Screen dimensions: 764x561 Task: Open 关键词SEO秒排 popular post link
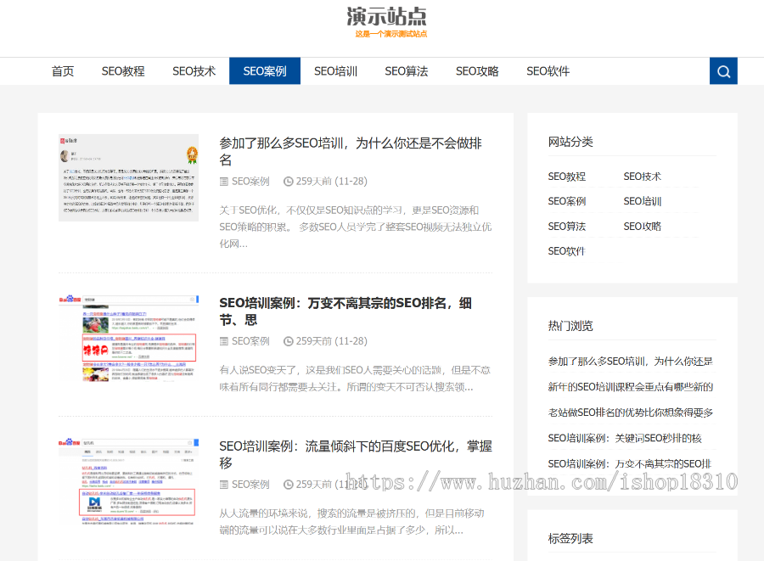(x=625, y=438)
